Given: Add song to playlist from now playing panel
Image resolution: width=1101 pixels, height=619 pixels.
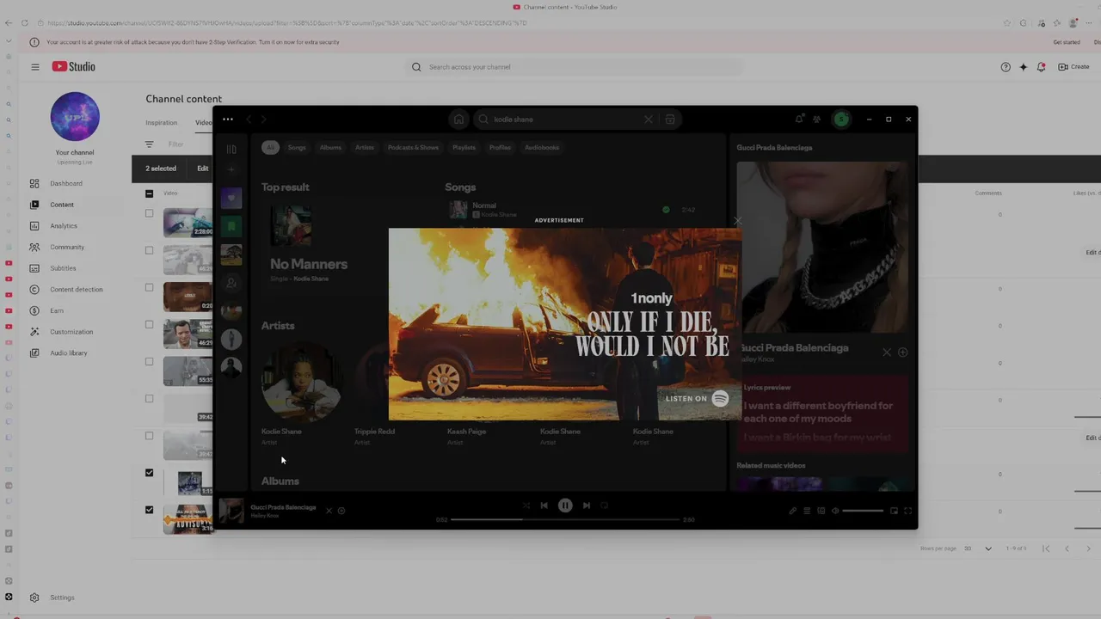Looking at the screenshot, I should tap(902, 352).
